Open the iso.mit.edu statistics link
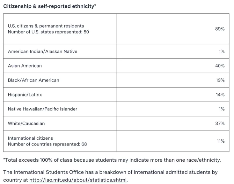This screenshot has height=184, width=234. (x=78, y=180)
